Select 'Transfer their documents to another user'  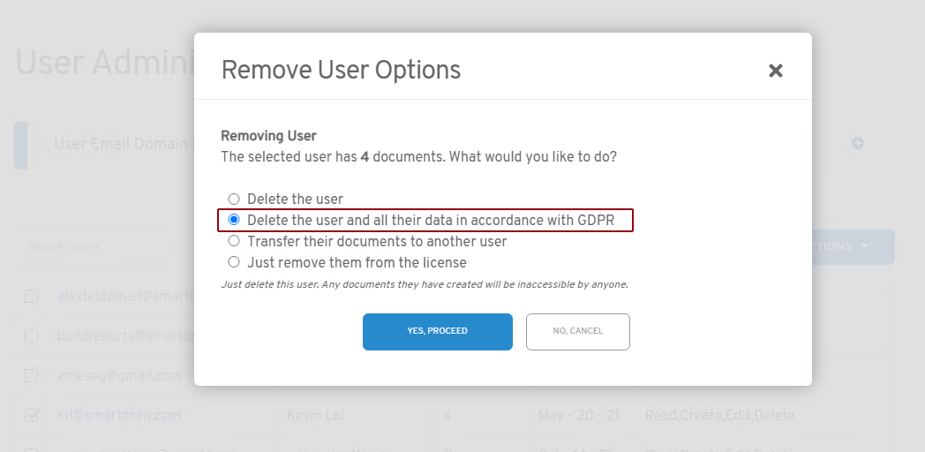click(x=234, y=241)
